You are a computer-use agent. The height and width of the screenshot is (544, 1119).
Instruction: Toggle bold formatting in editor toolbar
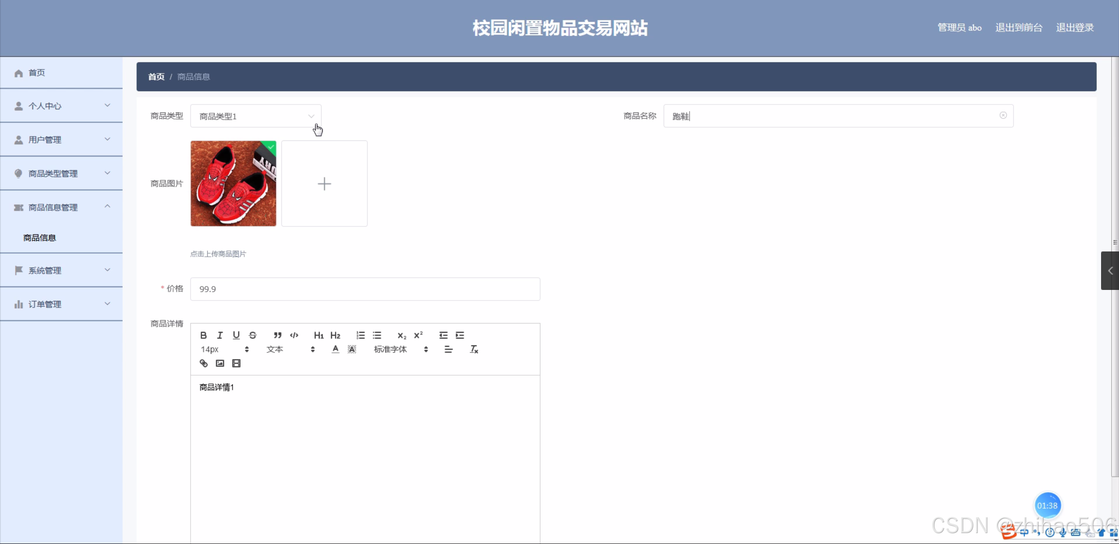pyautogui.click(x=203, y=335)
